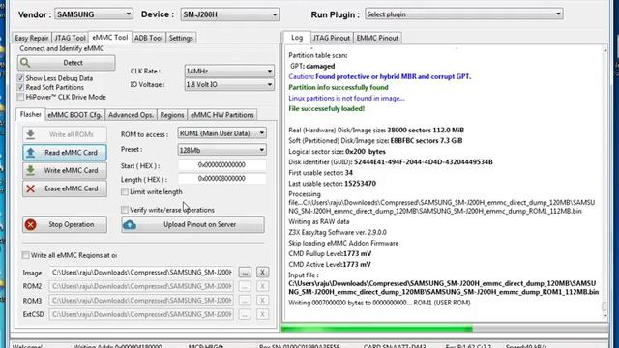Screen dimensions: 619x348
Task: Click the Read eMMC Card upload arrow icon
Action: (x=30, y=153)
